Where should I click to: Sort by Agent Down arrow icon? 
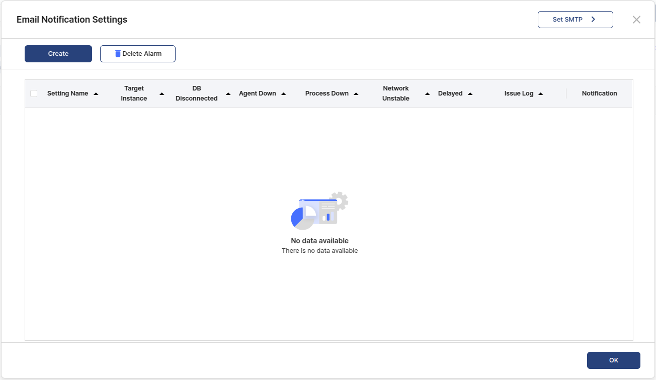[x=284, y=94]
